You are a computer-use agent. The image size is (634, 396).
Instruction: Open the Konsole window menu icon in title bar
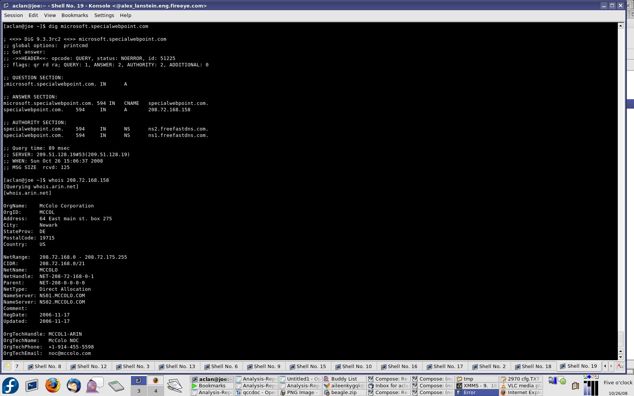pos(6,6)
